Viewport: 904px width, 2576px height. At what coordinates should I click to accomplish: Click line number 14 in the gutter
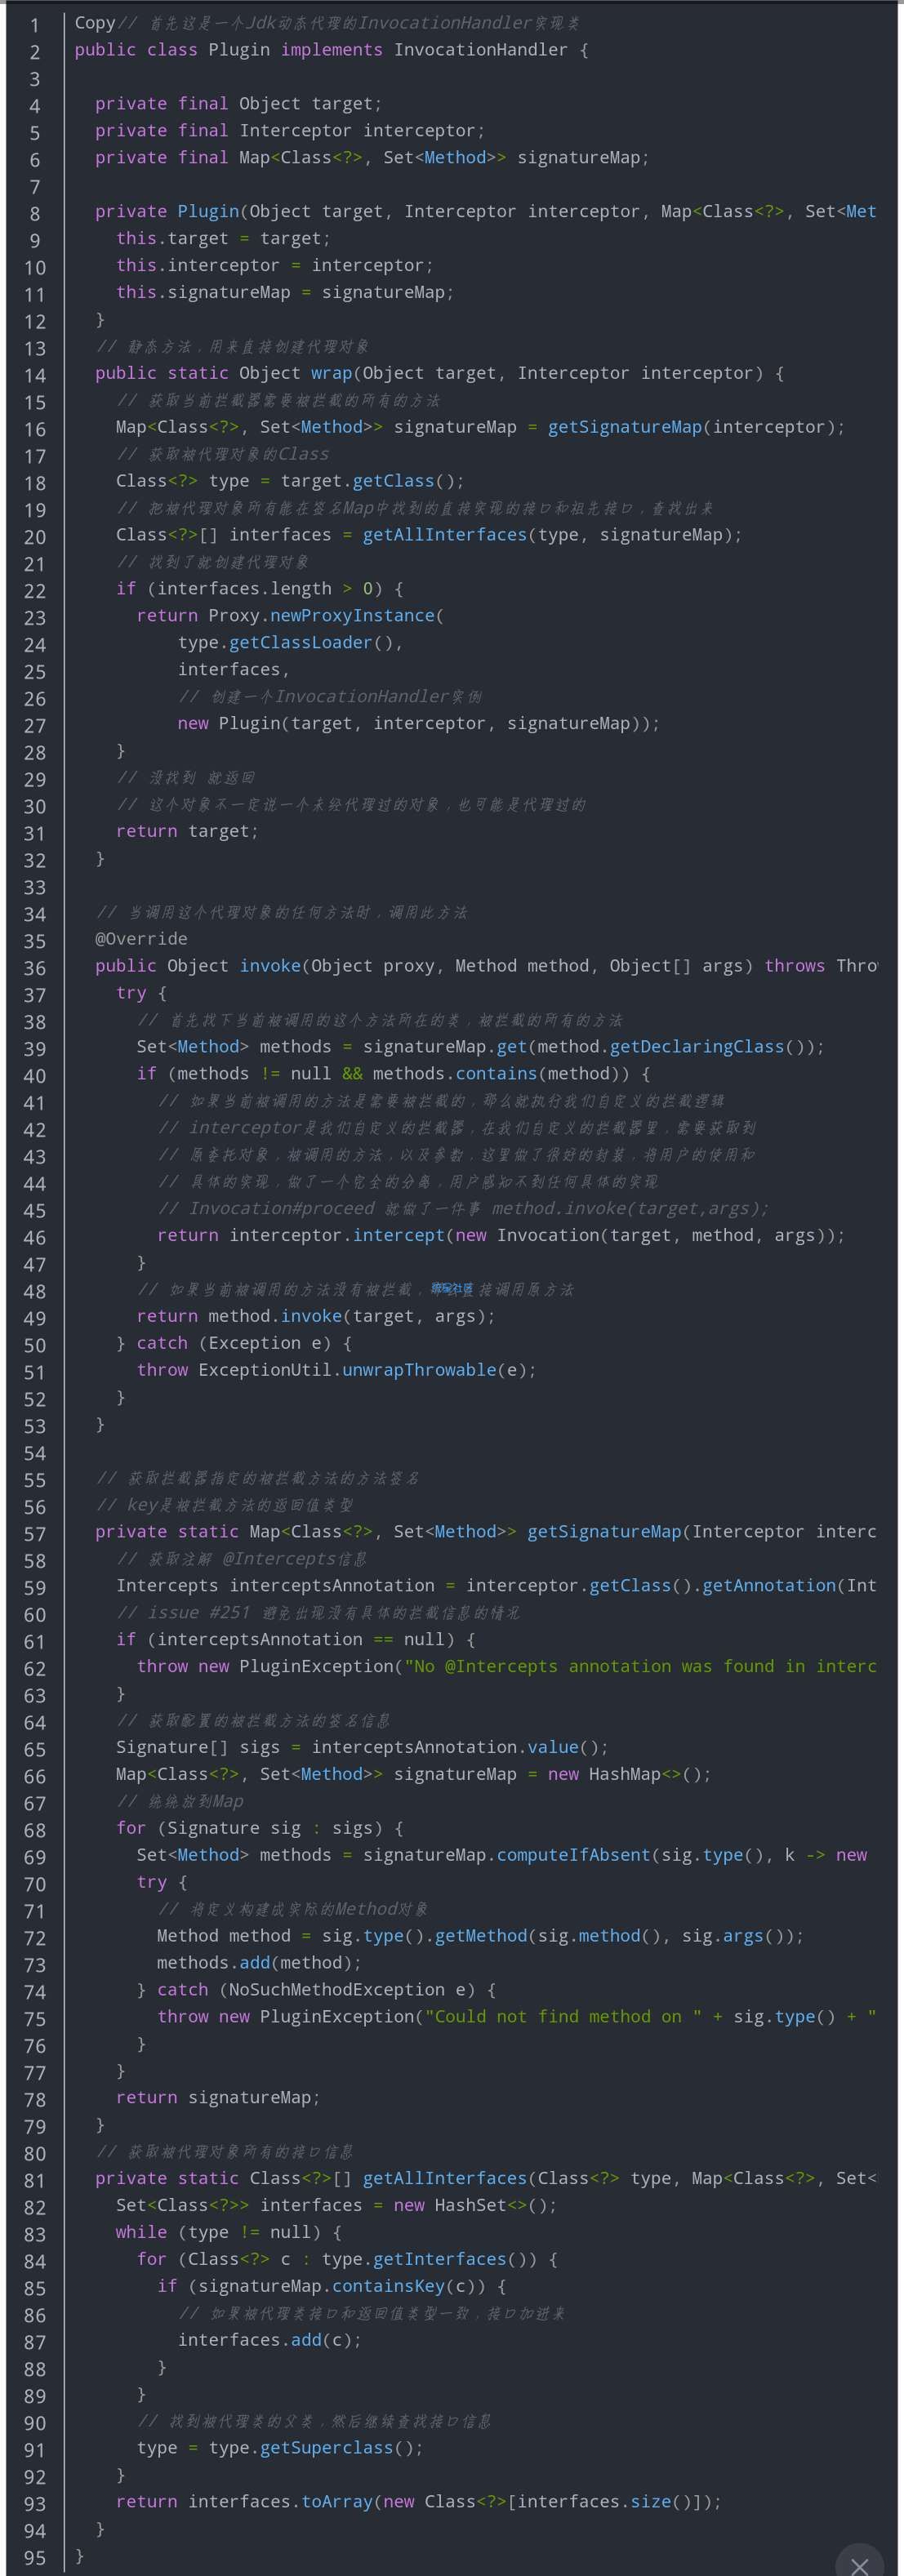35,376
